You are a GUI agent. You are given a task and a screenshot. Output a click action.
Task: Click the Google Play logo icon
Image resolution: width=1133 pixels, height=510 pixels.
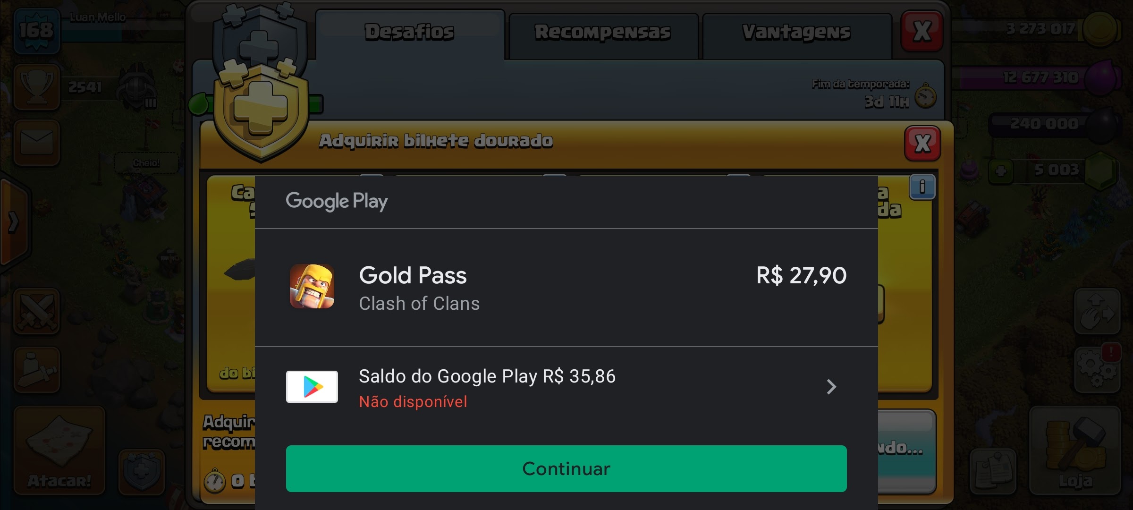point(312,386)
